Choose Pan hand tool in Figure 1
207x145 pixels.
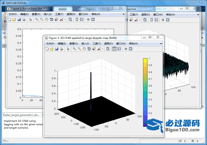pyautogui.click(x=47, y=19)
